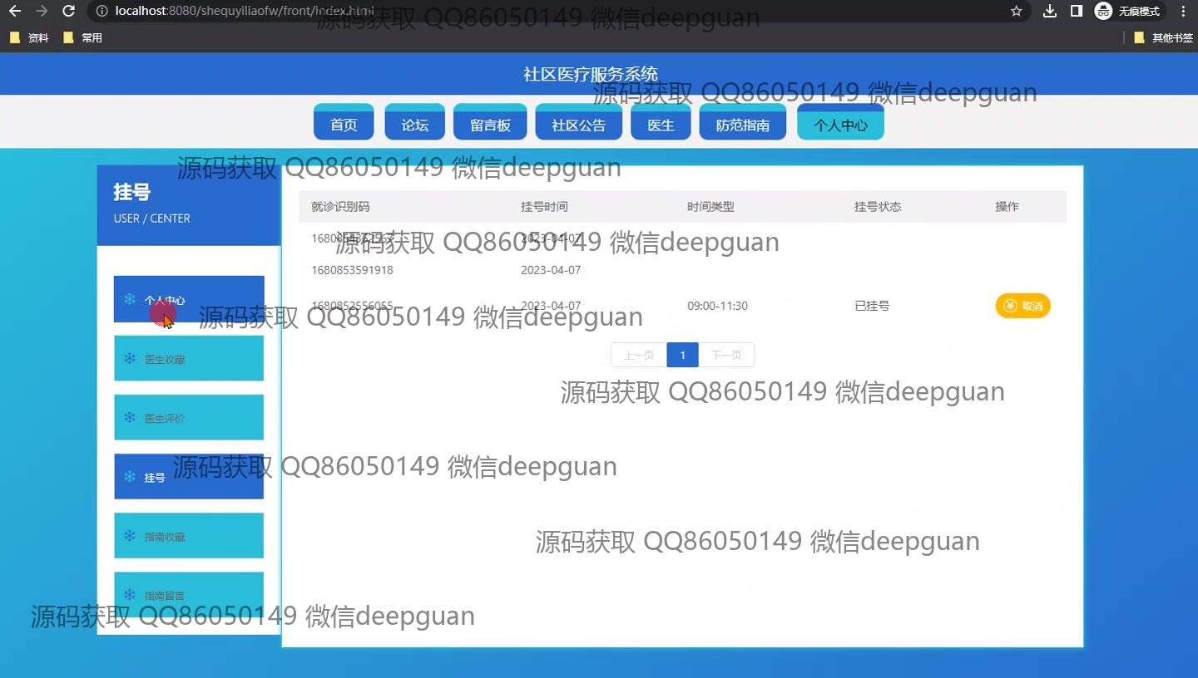Open the 其他书签 bookmarks folder
This screenshot has width=1198, height=678.
1163,37
